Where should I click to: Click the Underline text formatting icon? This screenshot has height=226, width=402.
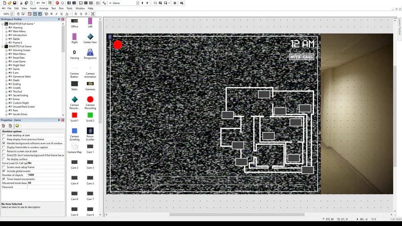coord(61,14)
